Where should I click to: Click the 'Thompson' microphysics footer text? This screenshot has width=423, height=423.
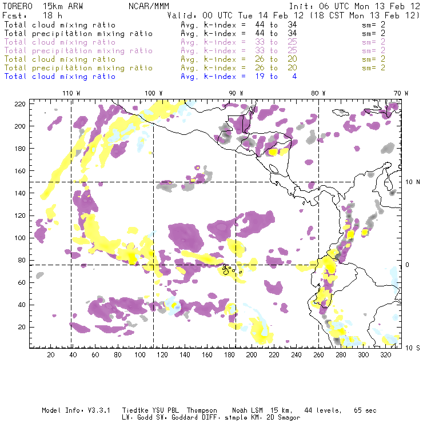tap(202, 410)
